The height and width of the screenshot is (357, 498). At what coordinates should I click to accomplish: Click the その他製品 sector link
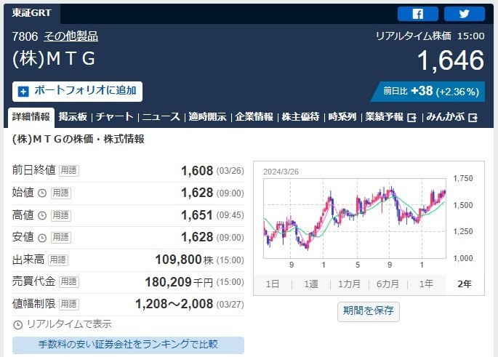click(x=71, y=36)
